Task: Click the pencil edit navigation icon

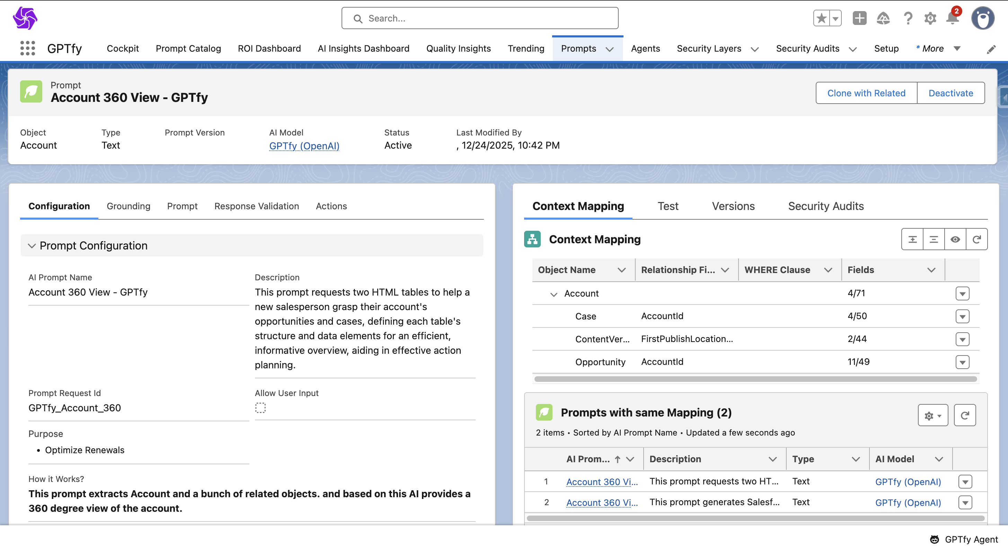Action: pos(991,49)
